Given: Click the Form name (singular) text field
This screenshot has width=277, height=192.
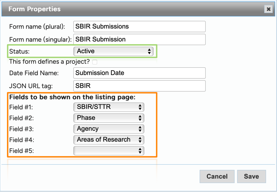Looking at the screenshot, I should coord(139,39).
